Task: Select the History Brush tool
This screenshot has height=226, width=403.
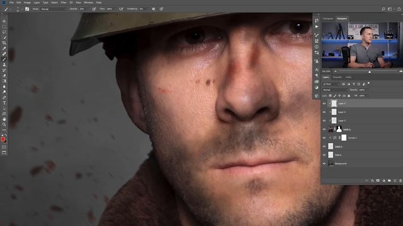Action: pyautogui.click(x=4, y=70)
